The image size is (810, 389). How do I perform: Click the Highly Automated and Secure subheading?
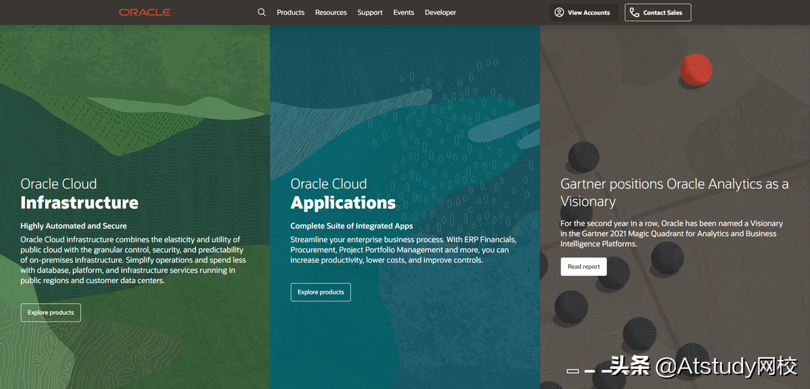coord(74,226)
